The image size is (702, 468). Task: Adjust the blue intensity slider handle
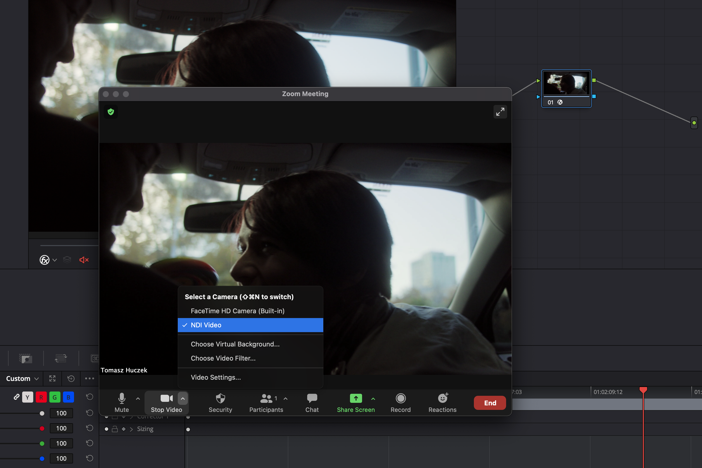tap(42, 458)
